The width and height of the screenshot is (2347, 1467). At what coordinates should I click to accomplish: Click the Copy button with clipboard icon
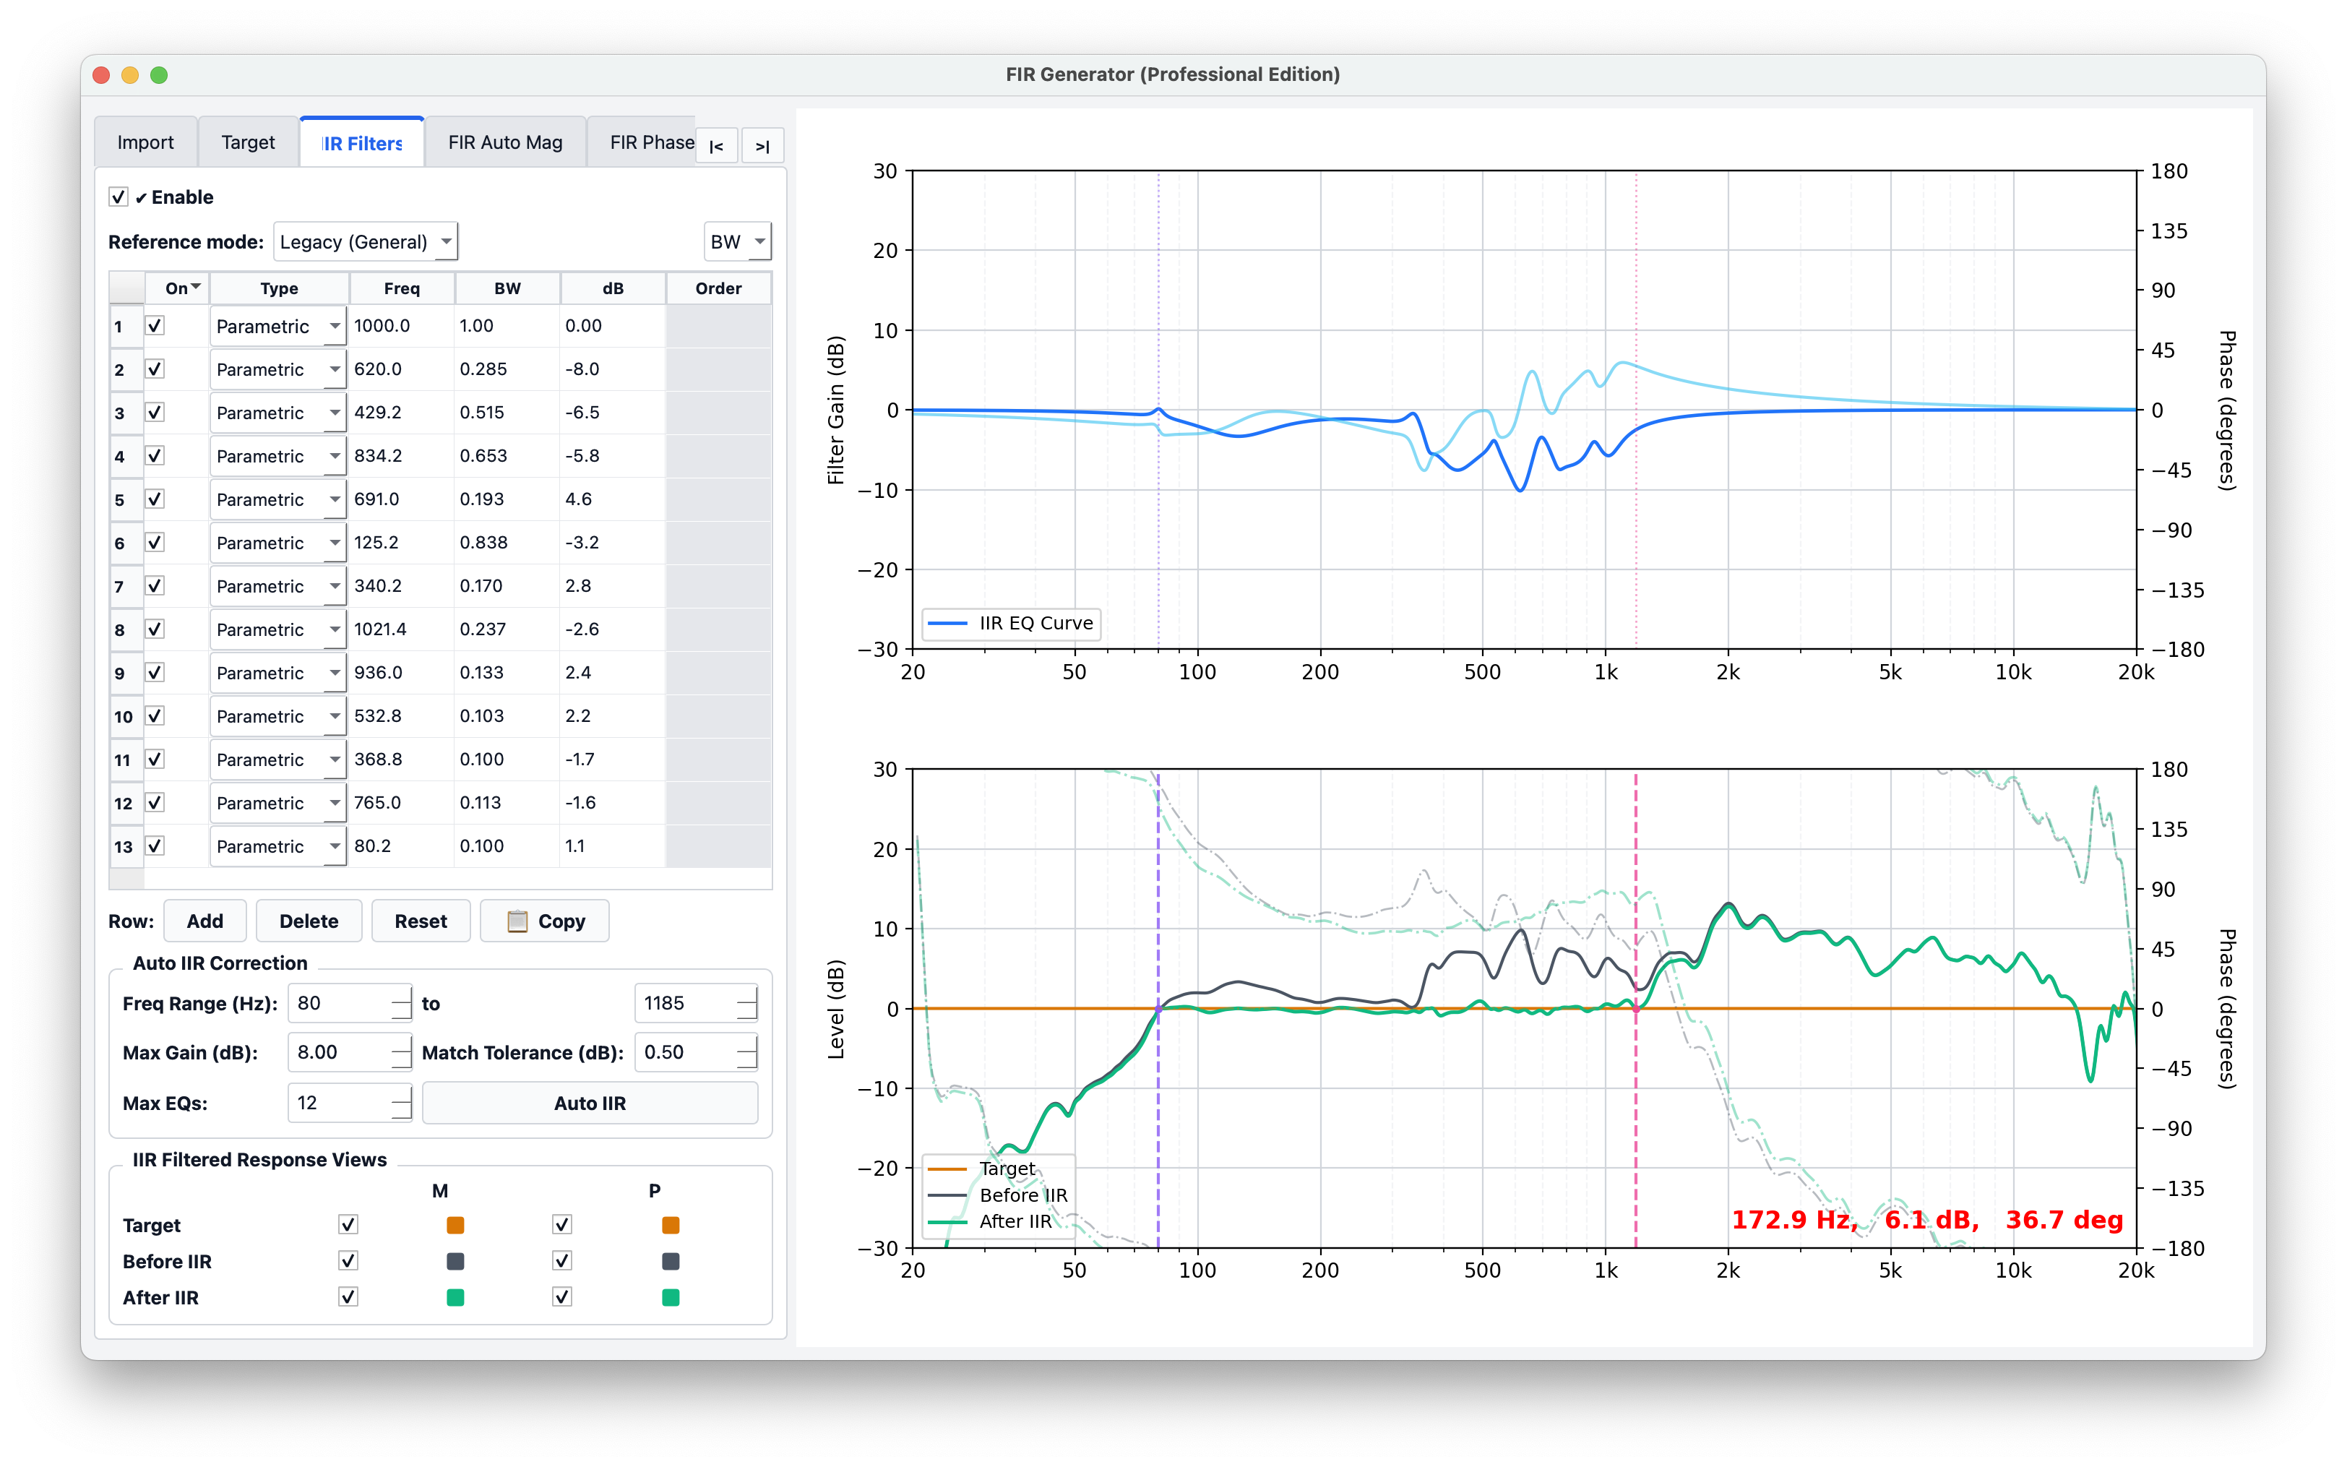[x=545, y=921]
